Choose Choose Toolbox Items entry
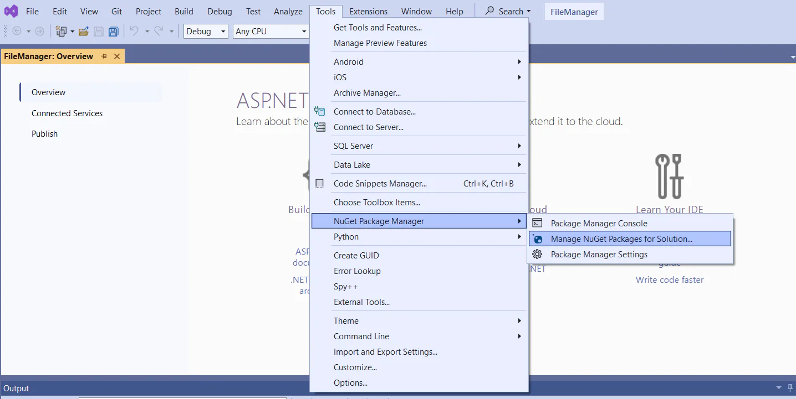The height and width of the screenshot is (399, 796). [419, 203]
